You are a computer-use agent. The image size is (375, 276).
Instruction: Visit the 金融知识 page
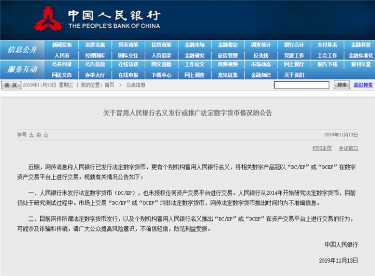click(261, 75)
